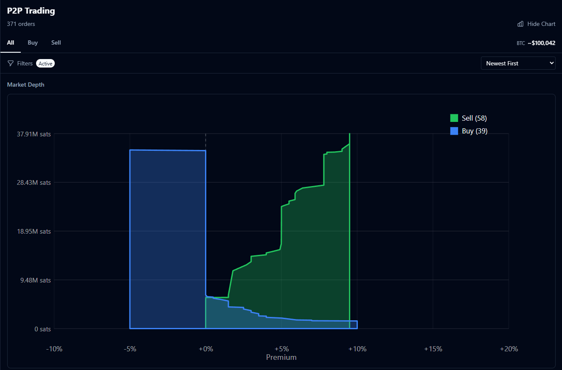Toggle the Sell (58) series label
The image size is (562, 370).
(474, 118)
